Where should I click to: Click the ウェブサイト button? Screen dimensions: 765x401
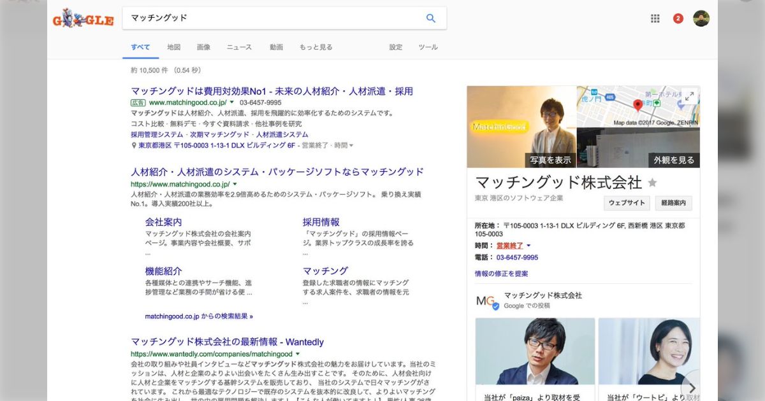627,203
